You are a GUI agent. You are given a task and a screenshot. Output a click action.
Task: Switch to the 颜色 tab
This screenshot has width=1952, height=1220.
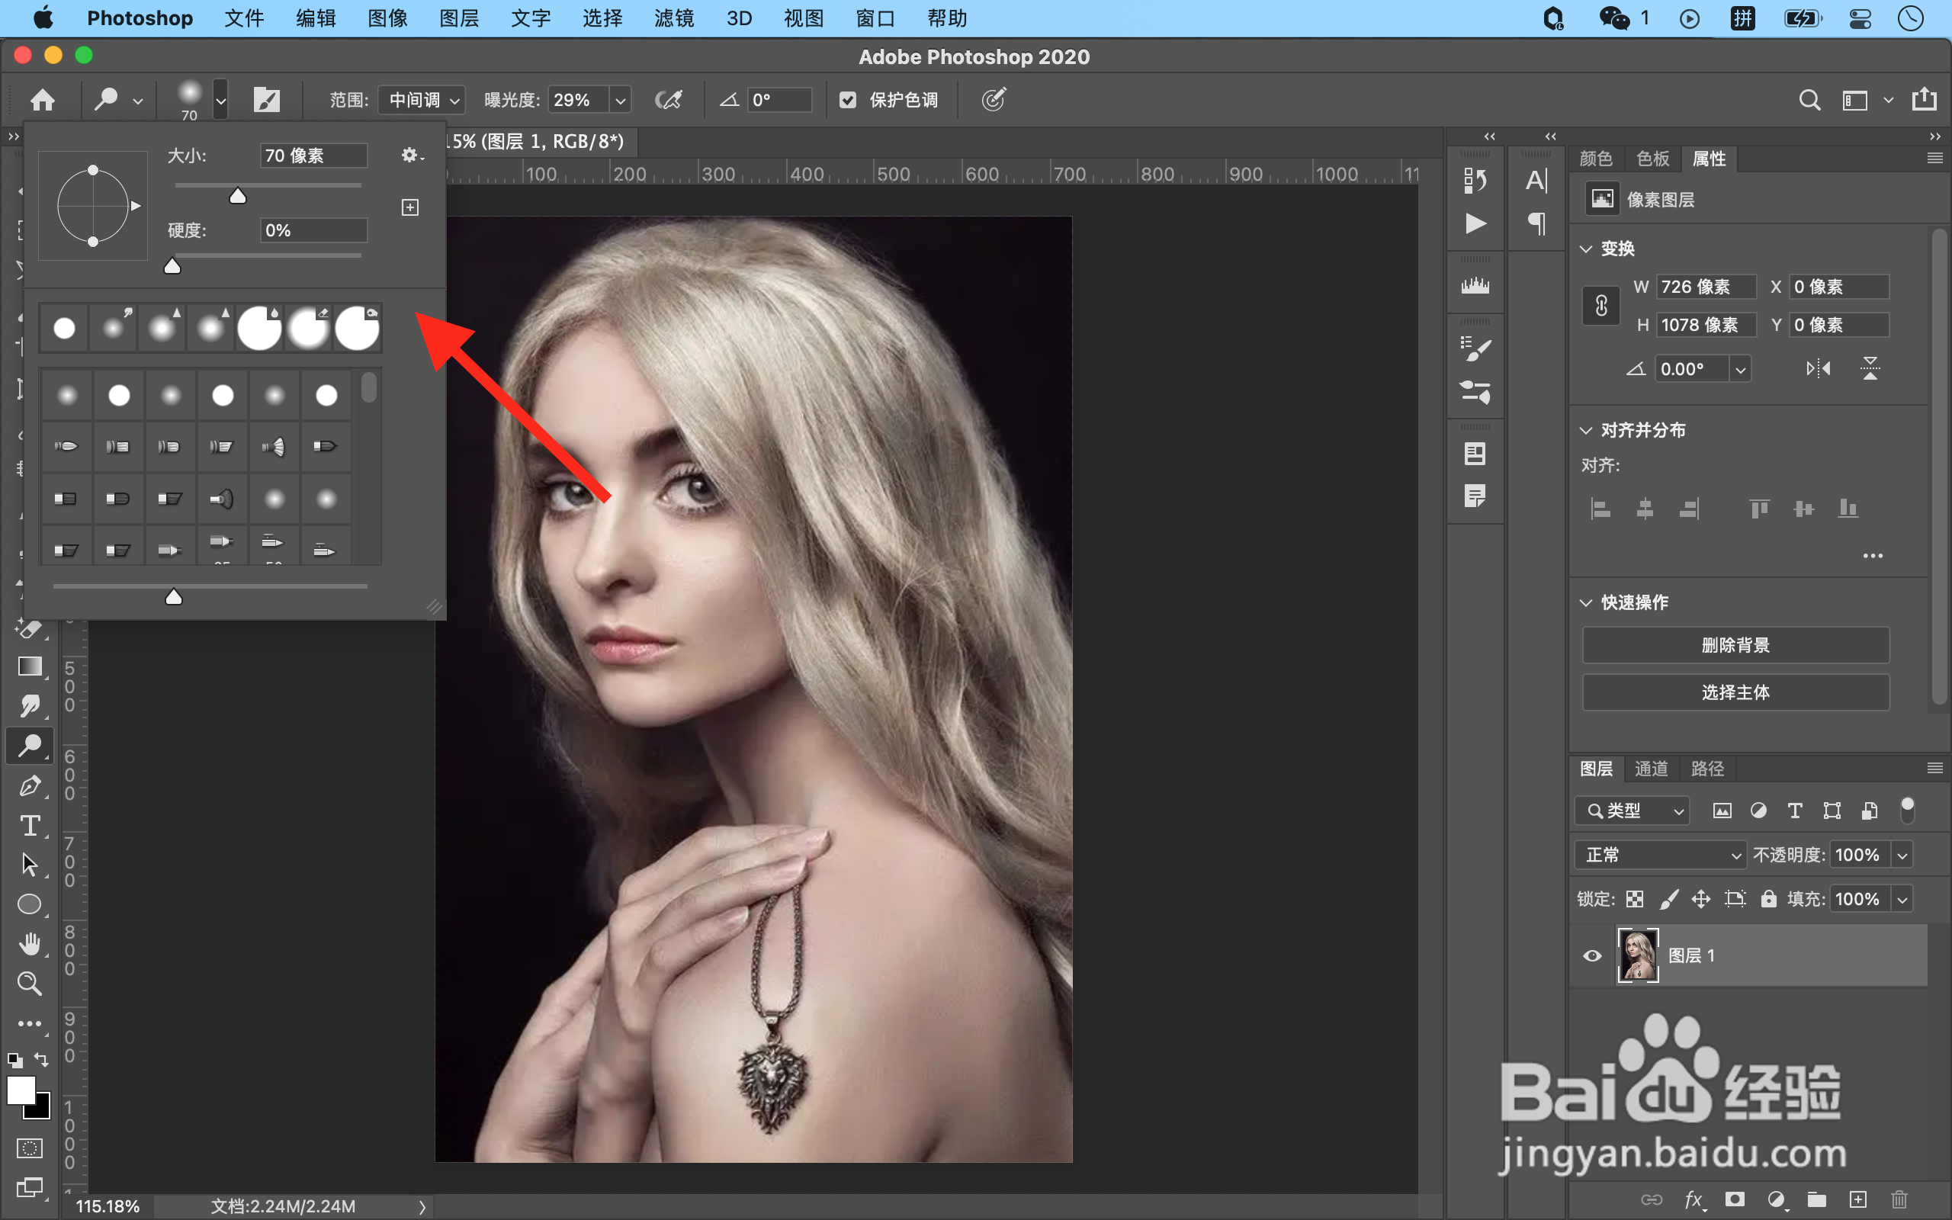[1595, 159]
